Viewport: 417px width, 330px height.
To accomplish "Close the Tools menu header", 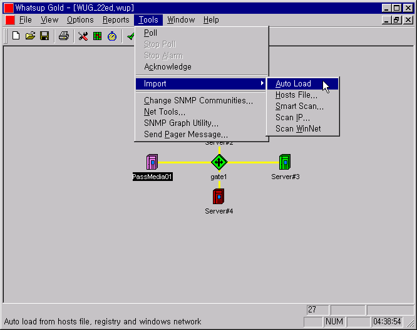I will point(148,20).
